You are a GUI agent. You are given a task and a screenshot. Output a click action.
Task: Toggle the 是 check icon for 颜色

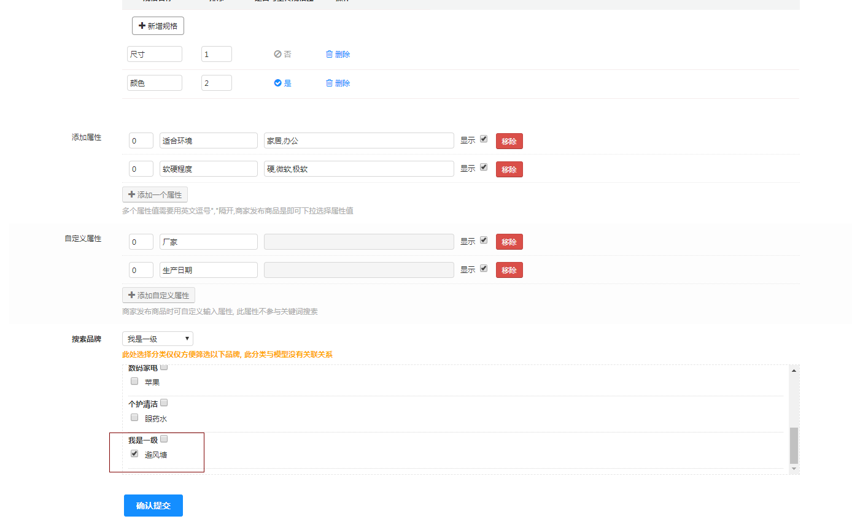[x=277, y=83]
